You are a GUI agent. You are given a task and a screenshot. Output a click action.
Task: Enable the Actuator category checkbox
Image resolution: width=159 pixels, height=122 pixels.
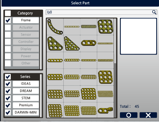(8, 27)
